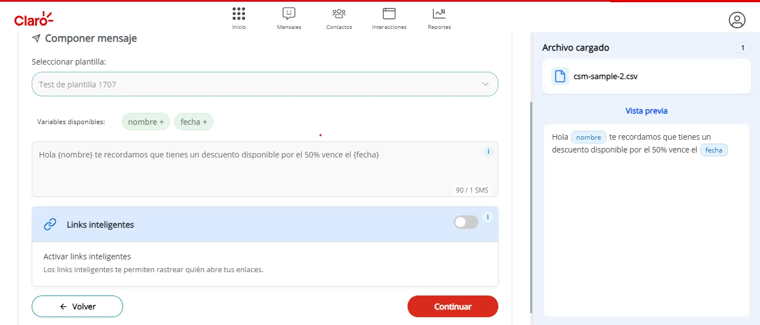Click the Los links inteligentes te permiten description
This screenshot has height=325, width=760.
[x=153, y=270]
